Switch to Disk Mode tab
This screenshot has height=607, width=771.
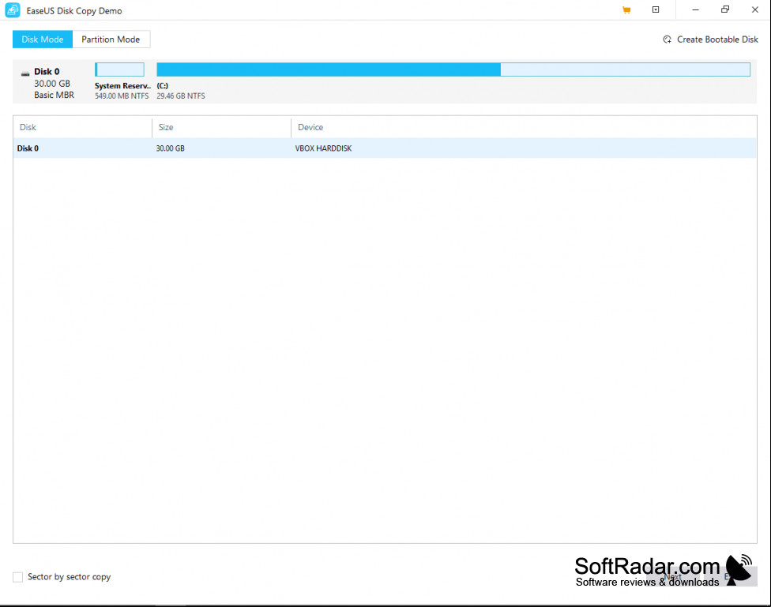[x=43, y=39]
